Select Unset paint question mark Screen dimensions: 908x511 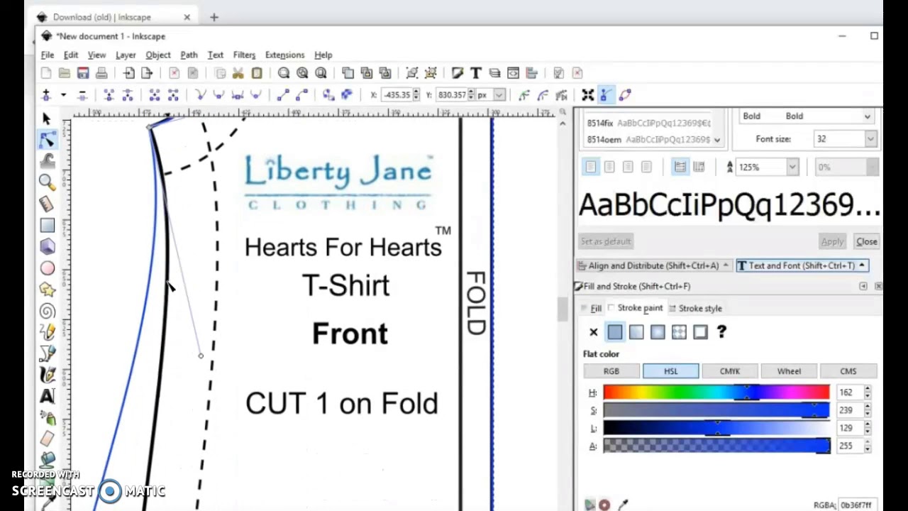click(721, 332)
